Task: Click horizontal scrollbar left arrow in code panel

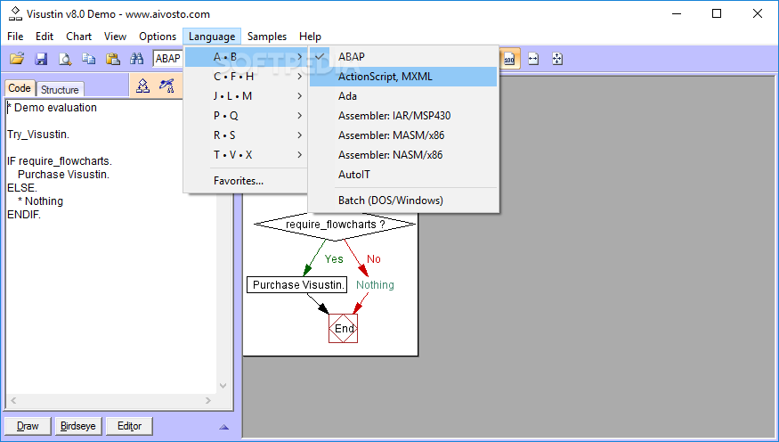Action: tap(13, 400)
